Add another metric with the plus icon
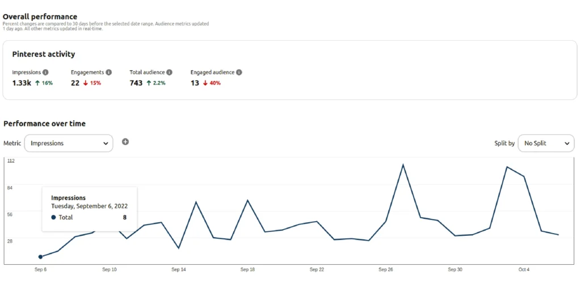Screen dimensions: 581x292 tap(125, 142)
